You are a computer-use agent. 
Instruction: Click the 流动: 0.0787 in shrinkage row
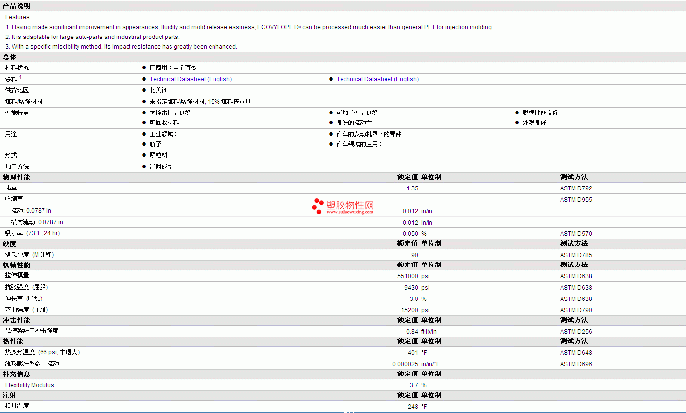click(x=31, y=211)
